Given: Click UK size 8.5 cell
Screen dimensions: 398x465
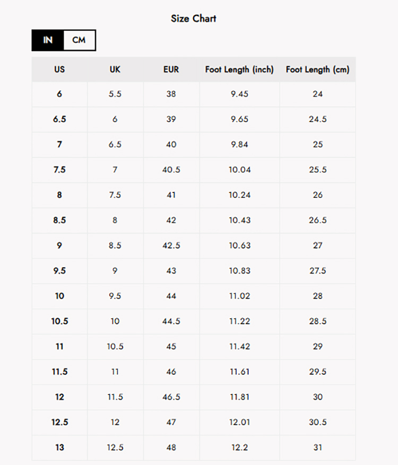Looking at the screenshot, I should click(x=115, y=245).
